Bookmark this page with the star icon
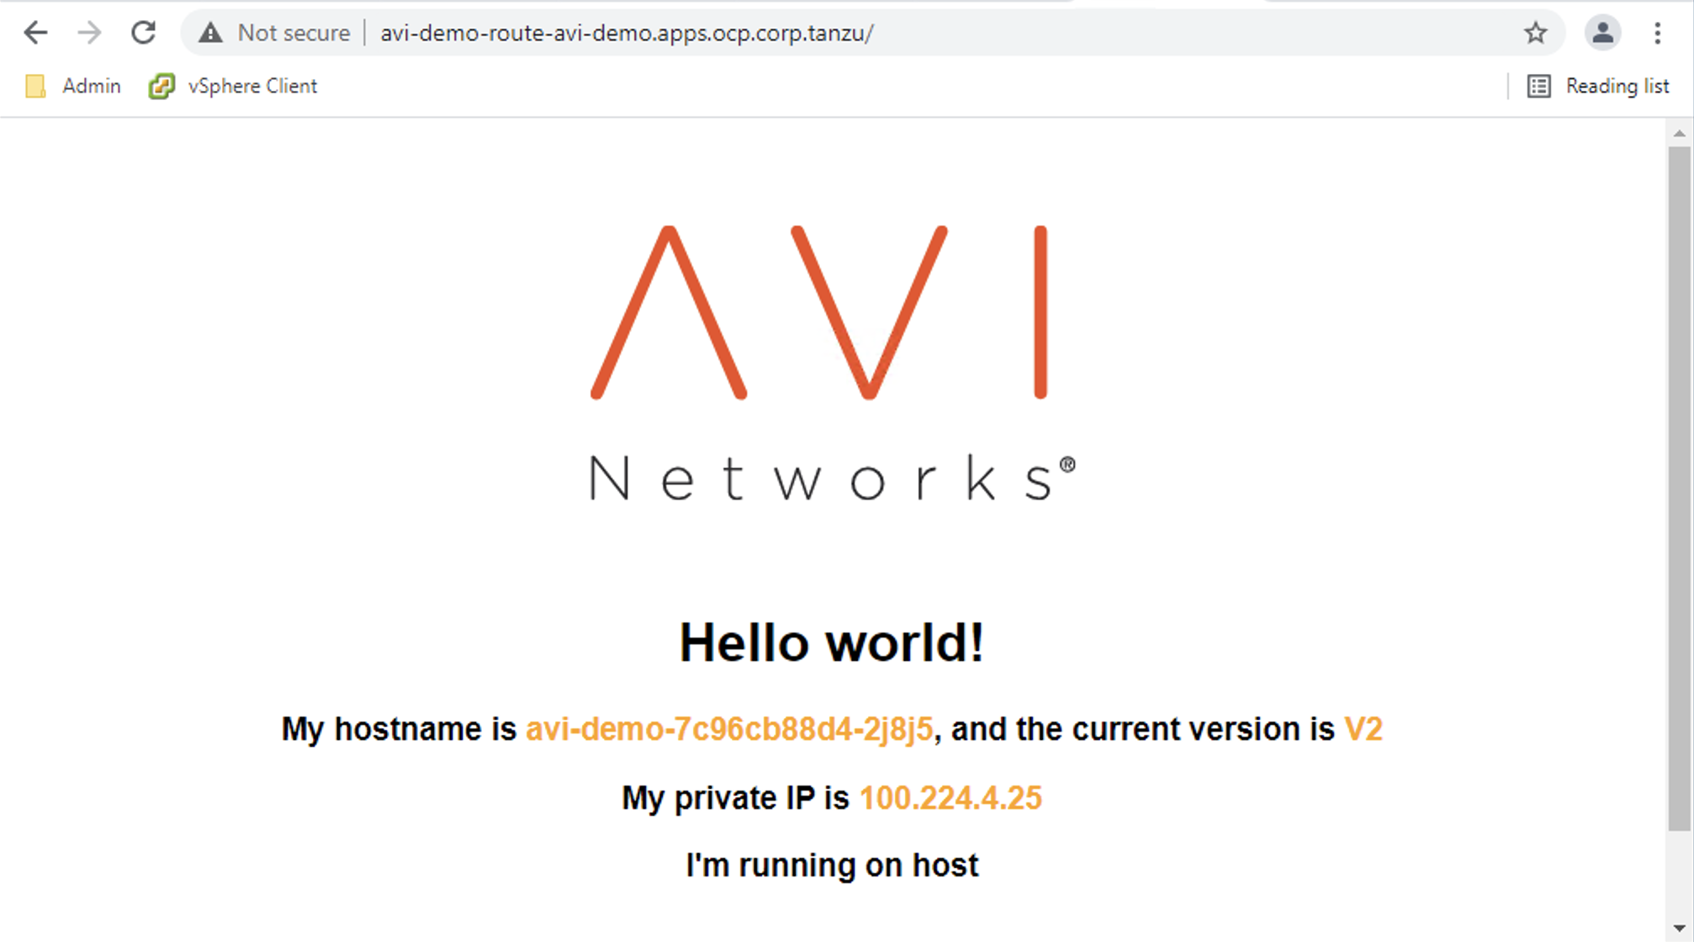Screen dimensions: 1694x942 1535,33
